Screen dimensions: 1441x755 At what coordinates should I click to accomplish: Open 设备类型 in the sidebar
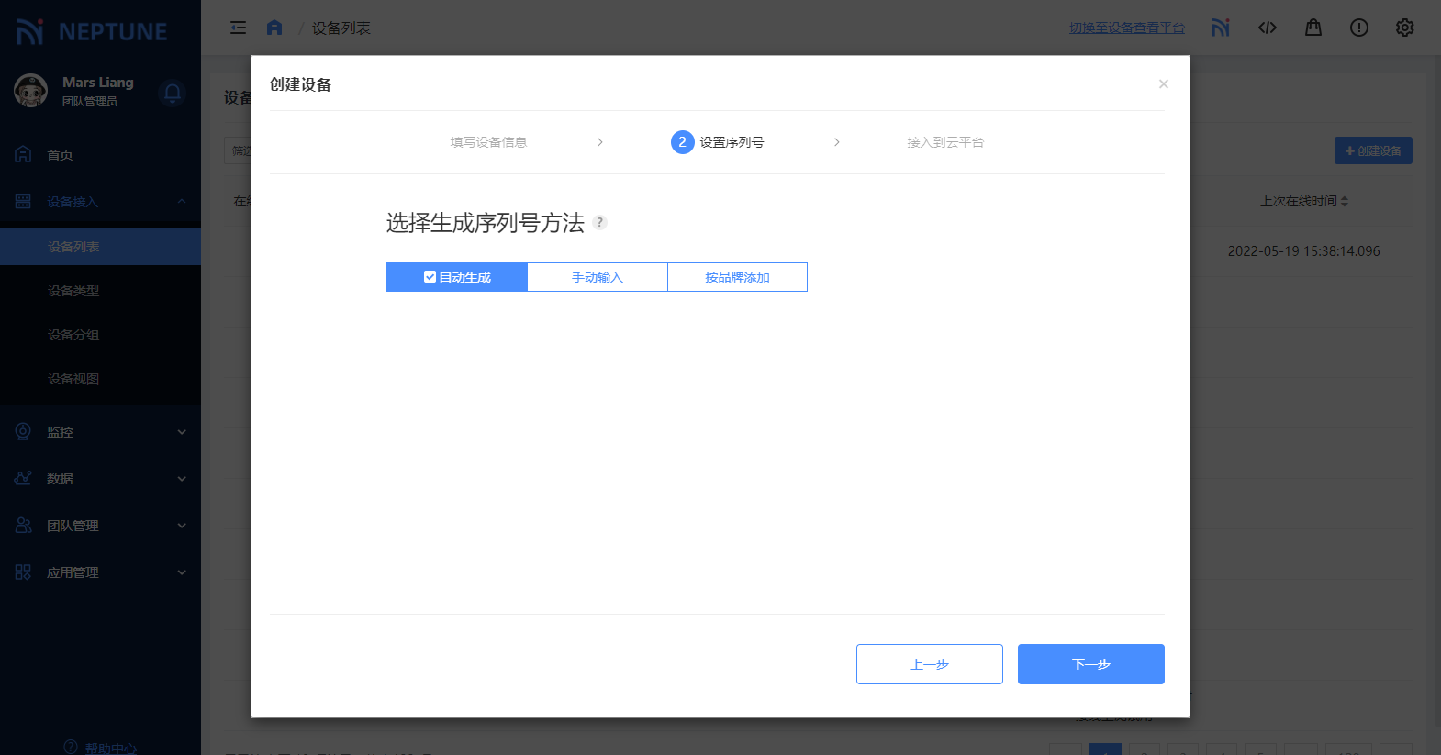click(x=73, y=291)
